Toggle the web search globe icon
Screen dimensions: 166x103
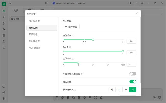tap(68, 97)
